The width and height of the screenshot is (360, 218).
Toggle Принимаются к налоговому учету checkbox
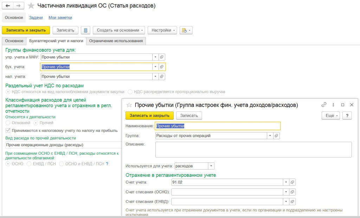pos(8,130)
